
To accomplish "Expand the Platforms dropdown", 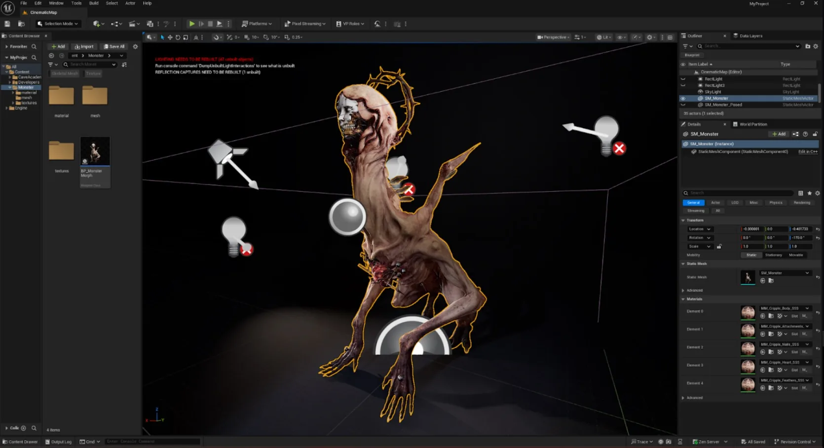I will pos(257,24).
